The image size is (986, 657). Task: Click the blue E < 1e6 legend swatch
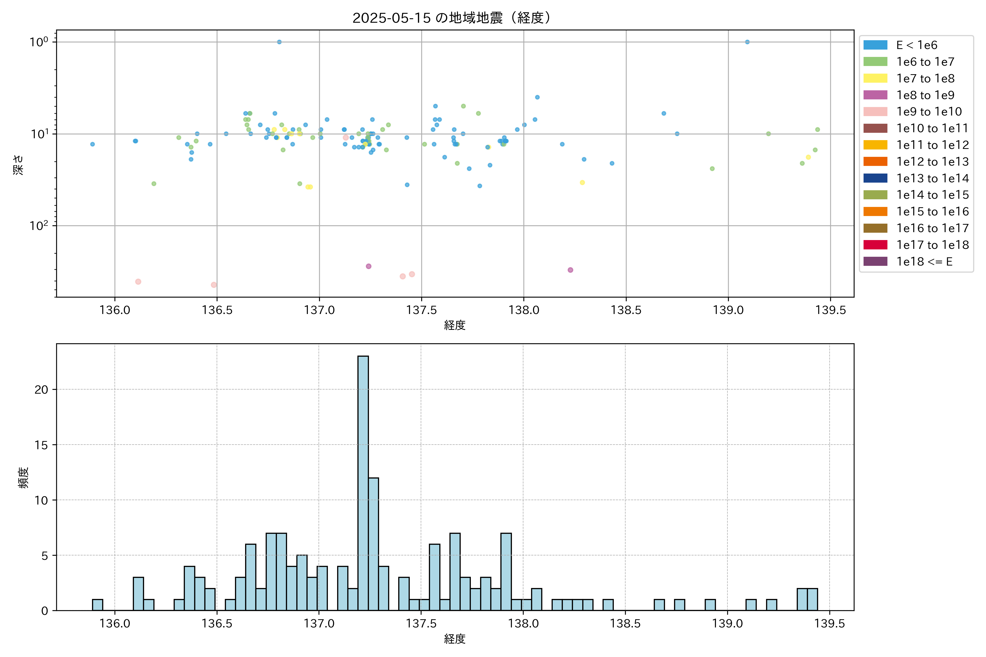point(875,45)
